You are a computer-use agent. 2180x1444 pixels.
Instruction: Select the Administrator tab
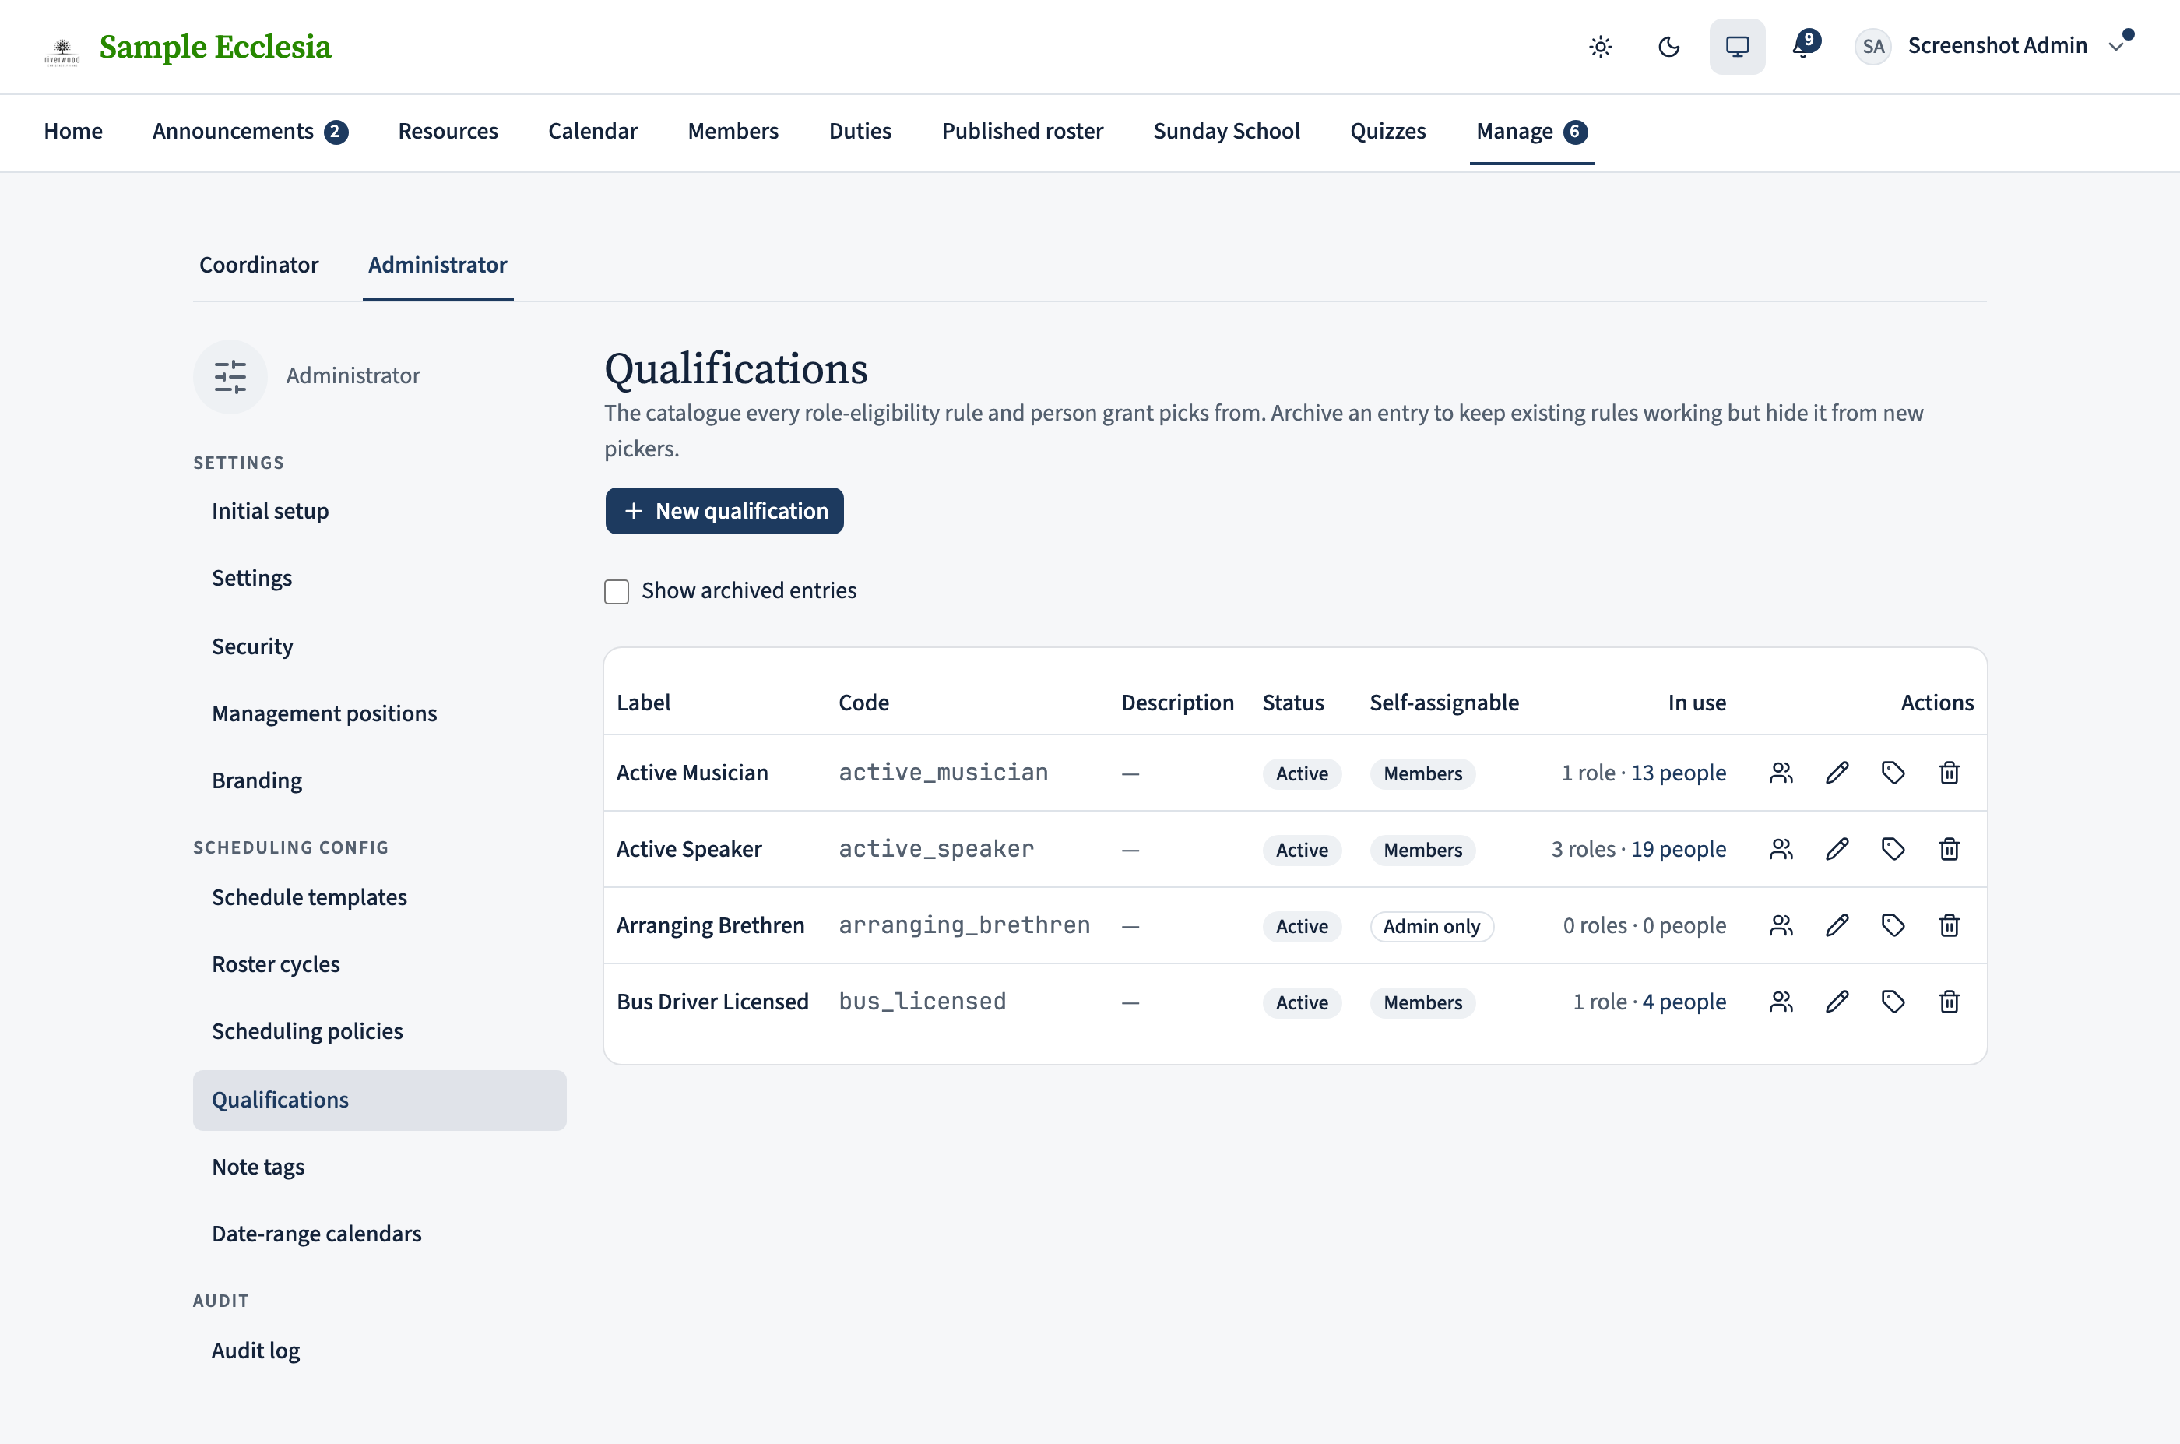coord(438,266)
